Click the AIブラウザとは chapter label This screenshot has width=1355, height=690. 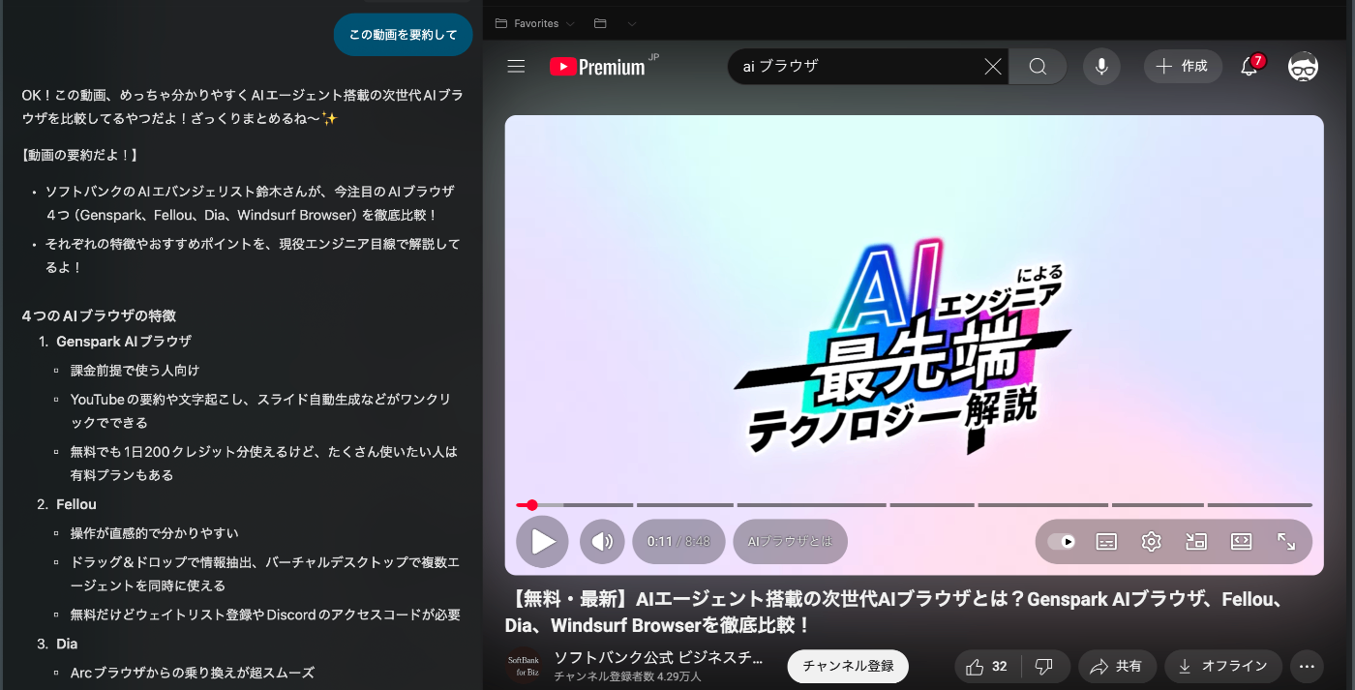click(790, 542)
